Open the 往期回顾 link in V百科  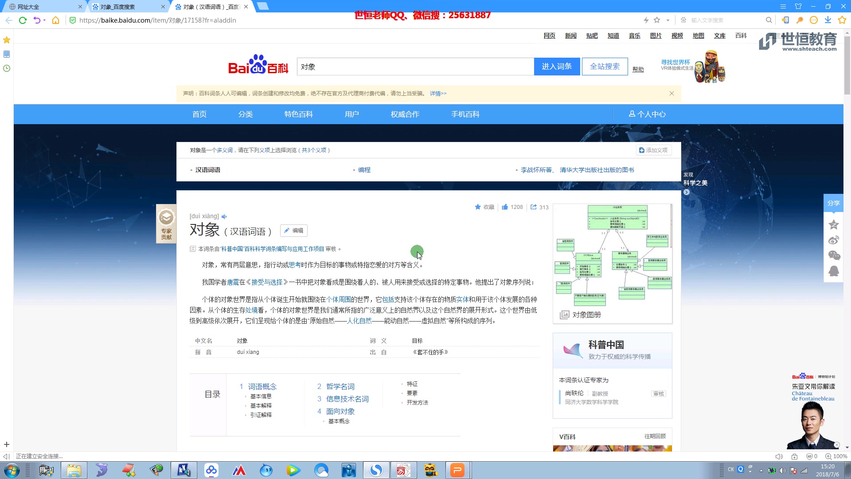655,436
